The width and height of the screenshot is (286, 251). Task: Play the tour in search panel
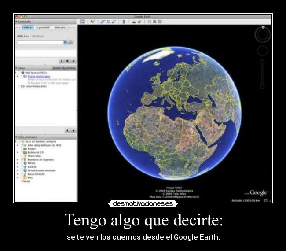(61, 61)
